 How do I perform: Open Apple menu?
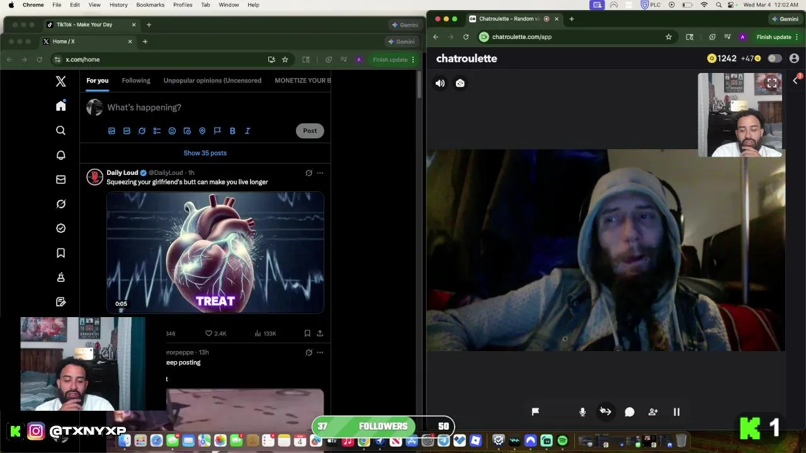click(11, 5)
